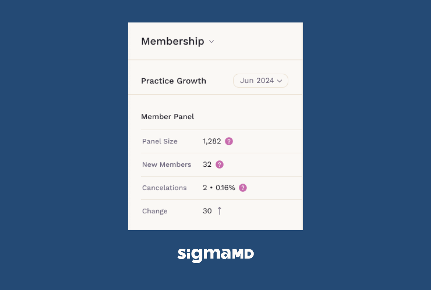
Task: Select the Membership heading
Action: (x=173, y=41)
